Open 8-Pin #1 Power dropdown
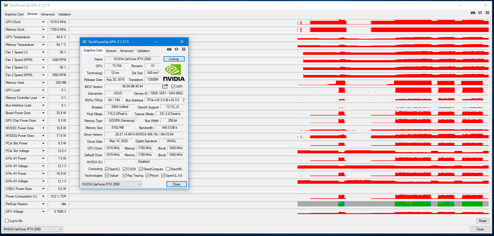This screenshot has width=494, height=236. 43,174
